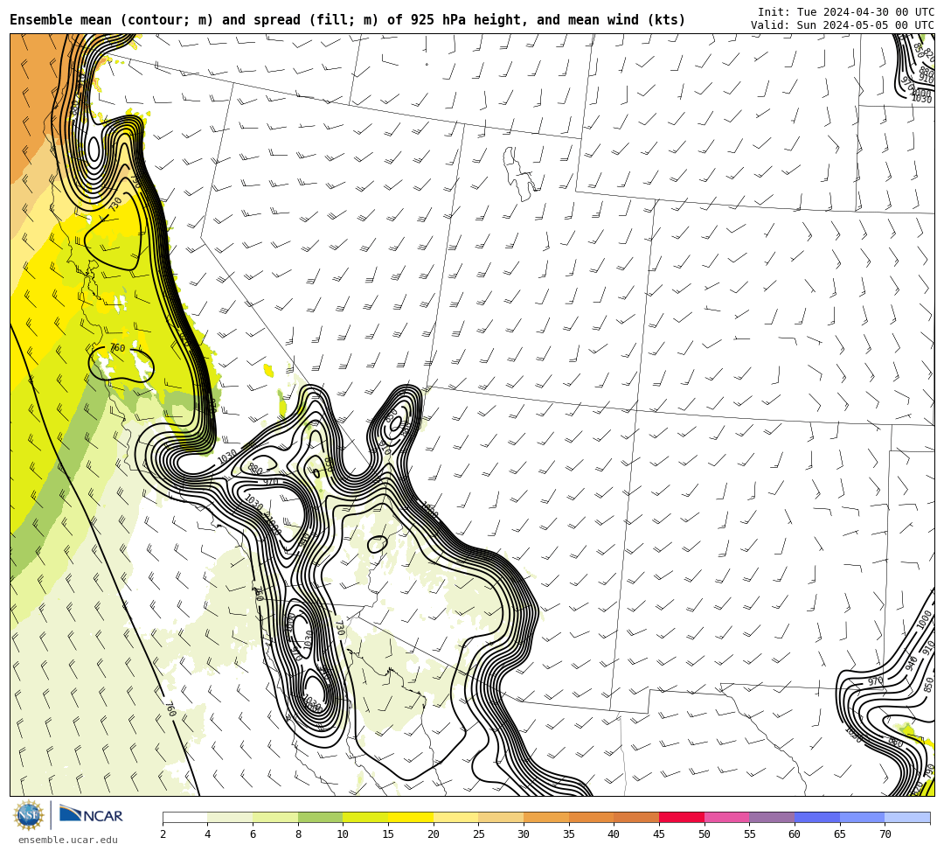
Task: Click the colorbar tick label 40
Action: click(x=614, y=834)
